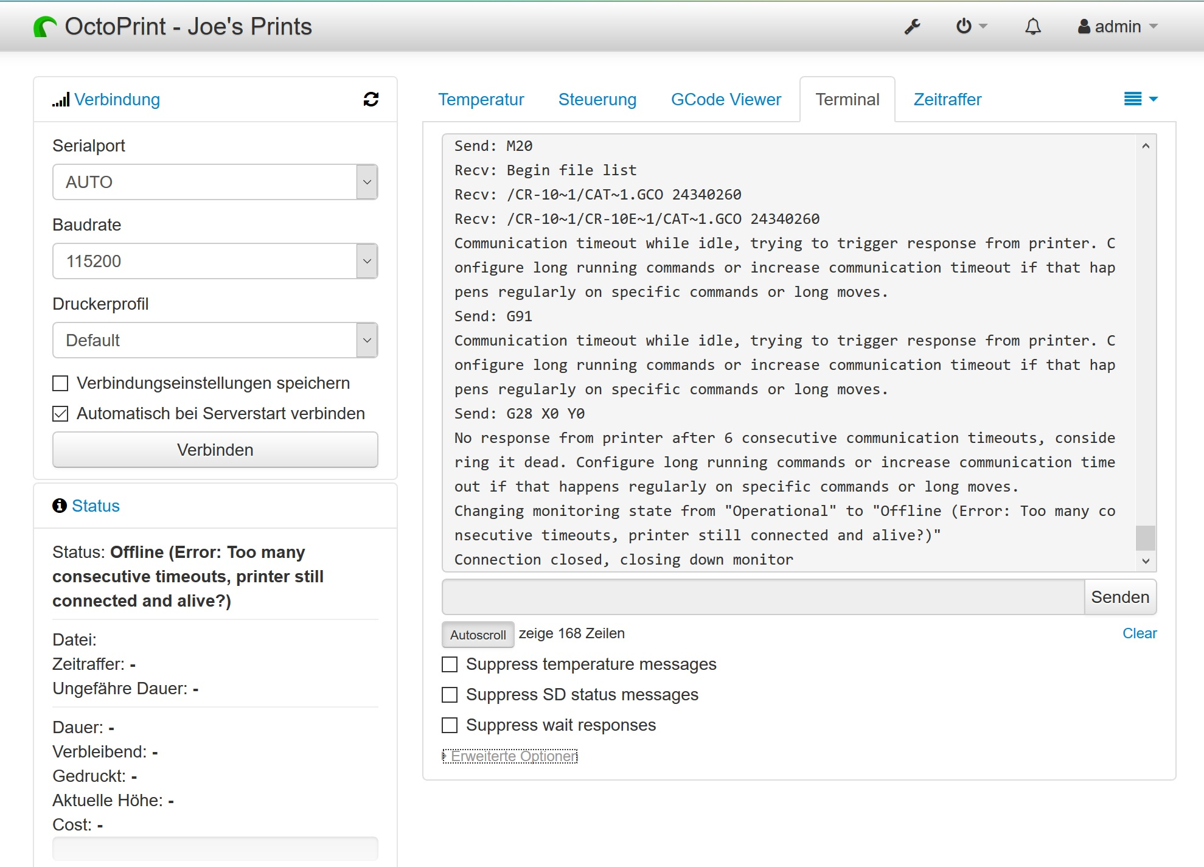The width and height of the screenshot is (1204, 867).
Task: Expand Erweiterte Optionen
Action: coord(510,756)
